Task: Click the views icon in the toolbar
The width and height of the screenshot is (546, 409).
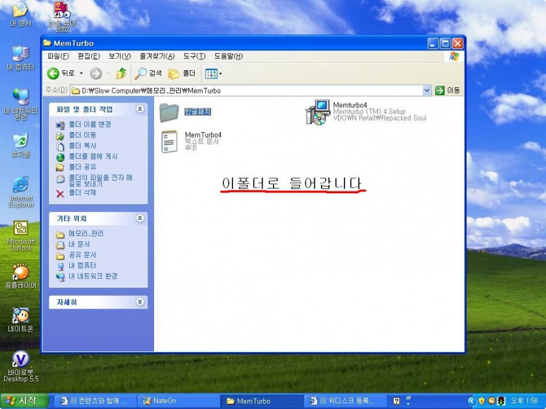Action: coord(211,73)
